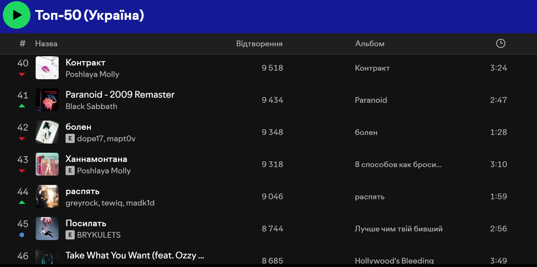Go to artist BRYKULETS page
Screen dimensions: 537x267
[x=99, y=235]
